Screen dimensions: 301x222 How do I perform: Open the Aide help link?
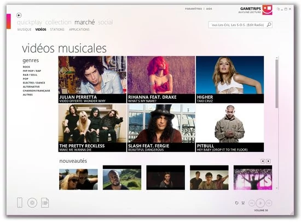(209, 9)
